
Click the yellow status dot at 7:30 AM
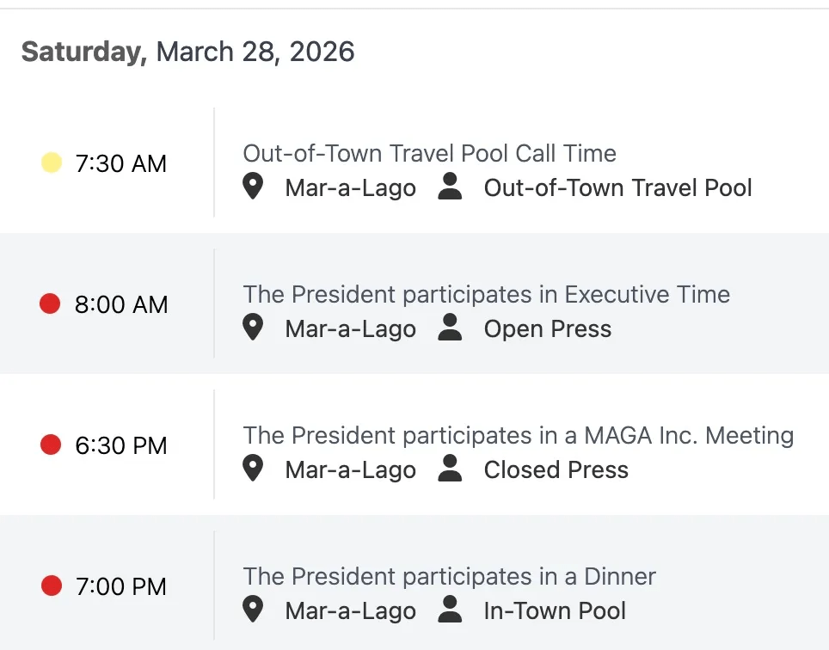pyautogui.click(x=52, y=162)
